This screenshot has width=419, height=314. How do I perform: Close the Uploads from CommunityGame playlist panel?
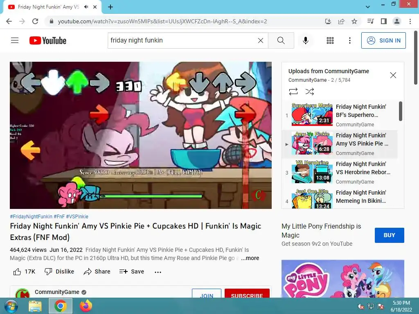[x=393, y=75]
